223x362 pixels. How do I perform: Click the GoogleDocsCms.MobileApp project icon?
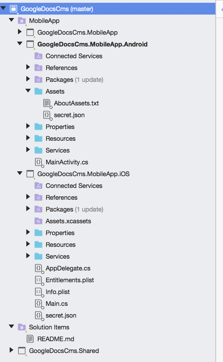(x=30, y=33)
